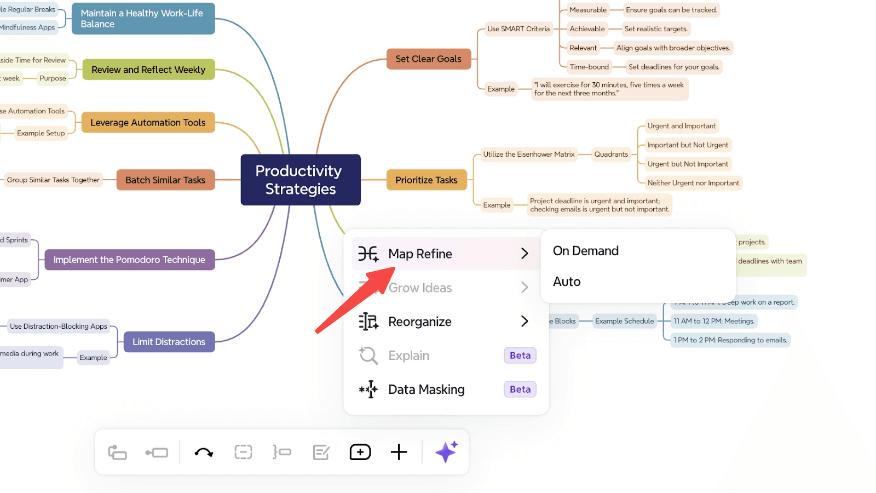The height and width of the screenshot is (493, 876).
Task: Click the Measurable subtopic
Action: coord(588,10)
